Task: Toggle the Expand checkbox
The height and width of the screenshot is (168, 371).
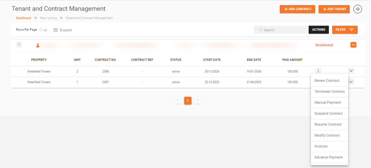Action: 56,30
